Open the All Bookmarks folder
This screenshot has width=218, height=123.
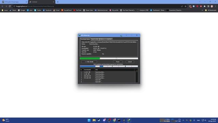(211, 10)
